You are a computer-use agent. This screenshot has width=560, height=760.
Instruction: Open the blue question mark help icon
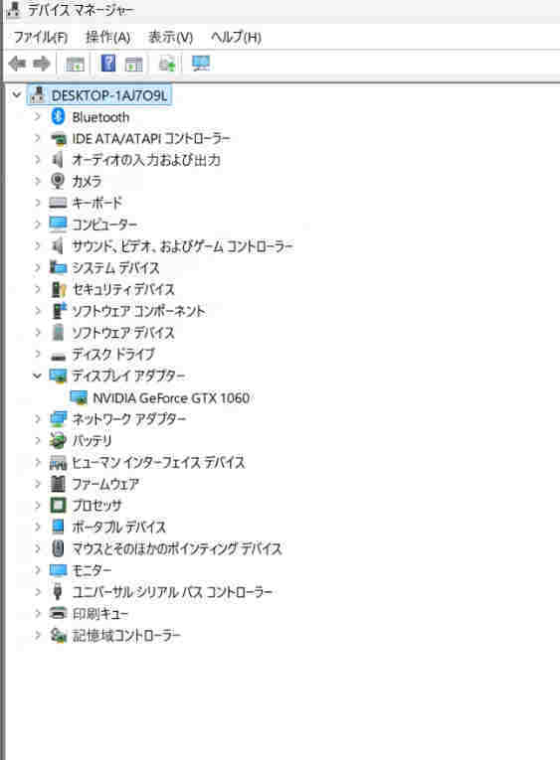[x=108, y=64]
